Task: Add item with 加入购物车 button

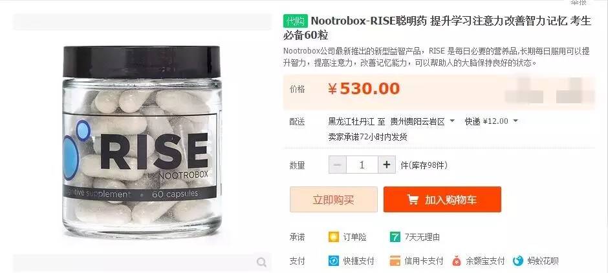Action: (442, 199)
